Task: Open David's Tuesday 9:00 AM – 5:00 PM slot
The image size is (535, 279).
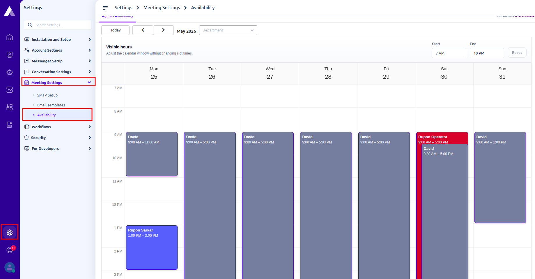Action: coord(210,206)
